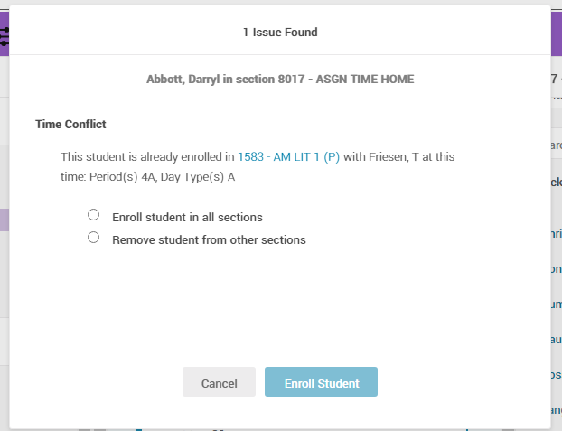Choose to enroll Darryl in all sections
Viewport: 562px width, 431px height.
click(93, 215)
